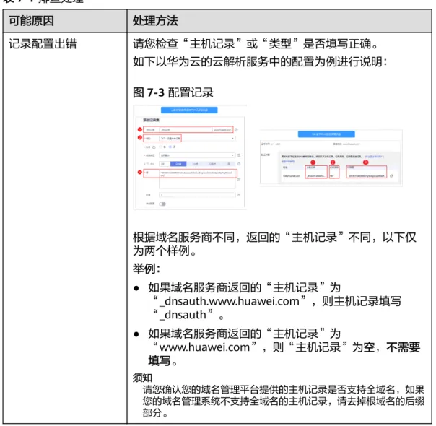Click the "可能原因" column header

pyautogui.click(x=32, y=21)
